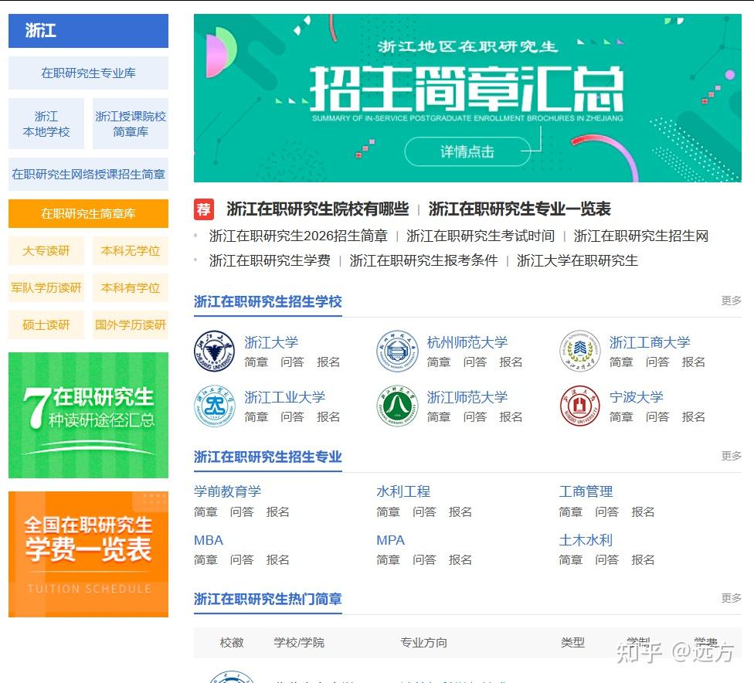
Task: Open 简章 under 宁波大学
Action: (621, 416)
